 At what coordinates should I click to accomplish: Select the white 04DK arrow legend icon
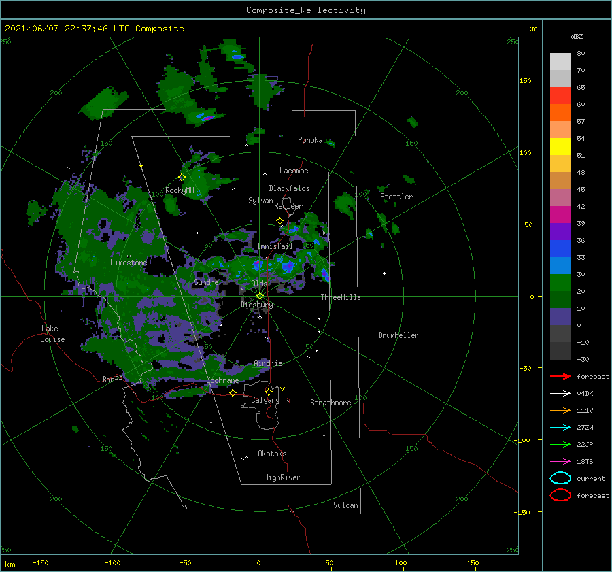point(560,393)
